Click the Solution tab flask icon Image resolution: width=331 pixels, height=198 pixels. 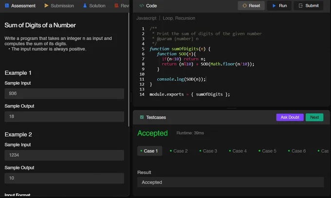85,6
